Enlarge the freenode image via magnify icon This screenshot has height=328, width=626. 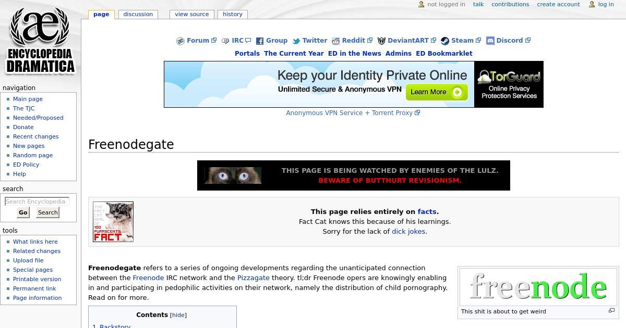pos(611,311)
